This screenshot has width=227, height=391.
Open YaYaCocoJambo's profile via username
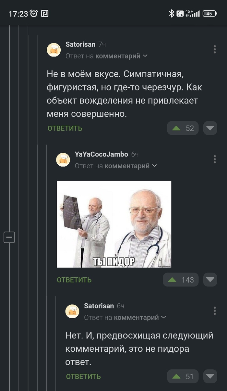point(101,154)
